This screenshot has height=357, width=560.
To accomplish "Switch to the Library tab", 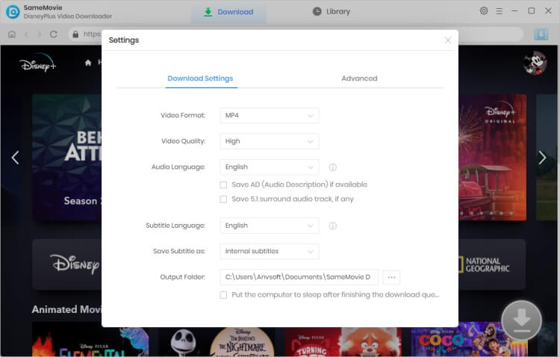I will point(331,12).
